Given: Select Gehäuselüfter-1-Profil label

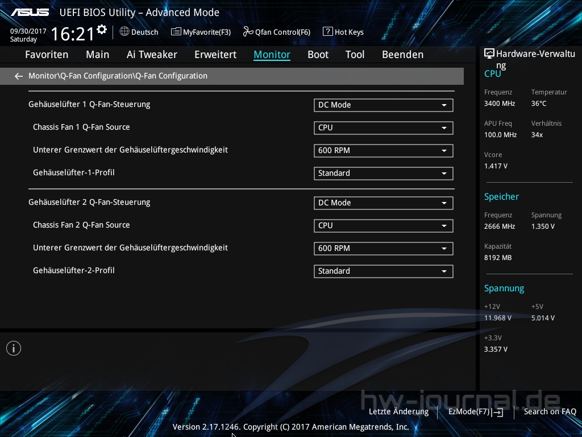Looking at the screenshot, I should click(x=74, y=172).
